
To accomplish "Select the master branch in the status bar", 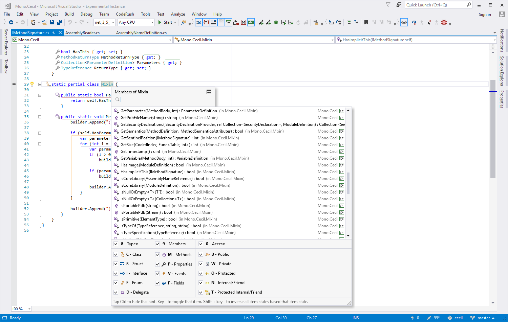I will pos(483,318).
